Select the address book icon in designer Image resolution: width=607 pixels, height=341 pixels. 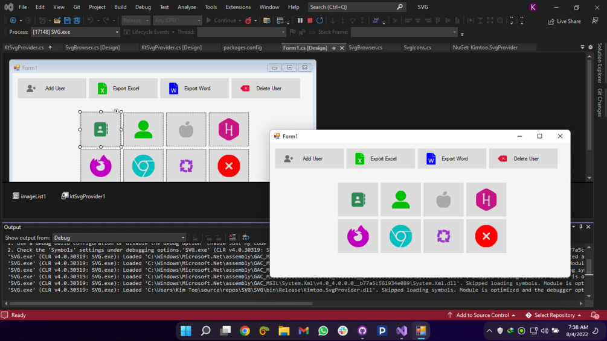101,130
